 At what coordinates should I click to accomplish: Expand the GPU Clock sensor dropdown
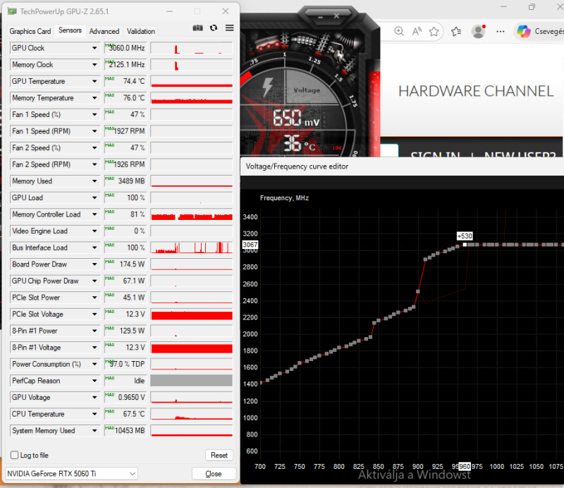[x=94, y=48]
